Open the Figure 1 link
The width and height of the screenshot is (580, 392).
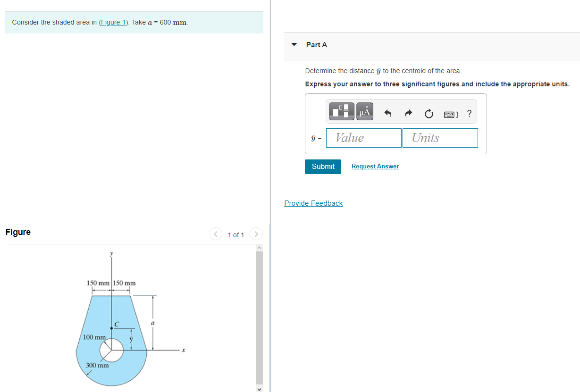point(113,22)
